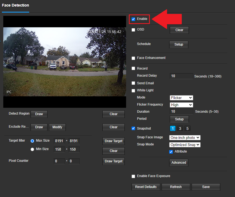
Task: Click the "Target filter" label
Action: coord(17,141)
